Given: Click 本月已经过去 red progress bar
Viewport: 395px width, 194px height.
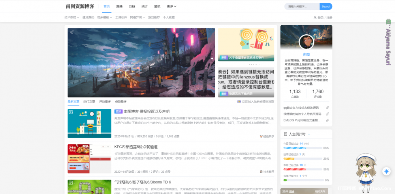Looking at the screenshot, I should (303, 169).
